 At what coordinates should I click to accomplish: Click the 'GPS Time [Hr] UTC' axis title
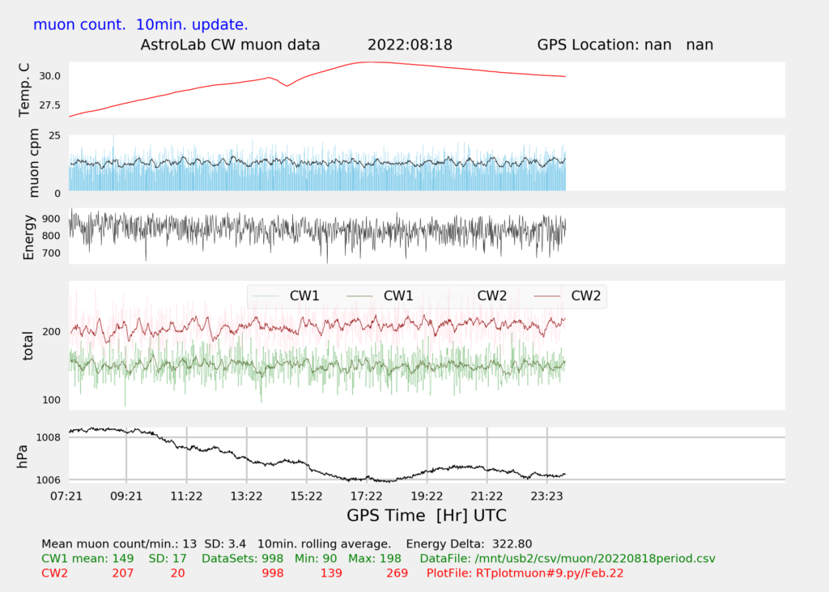[427, 516]
